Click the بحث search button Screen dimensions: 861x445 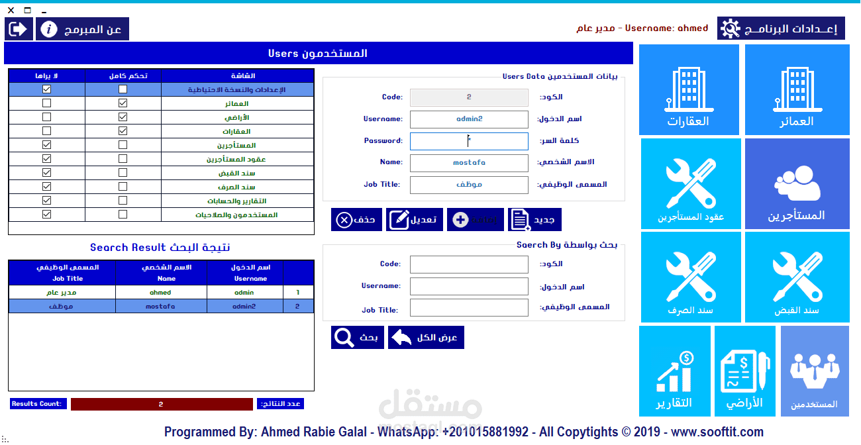358,338
